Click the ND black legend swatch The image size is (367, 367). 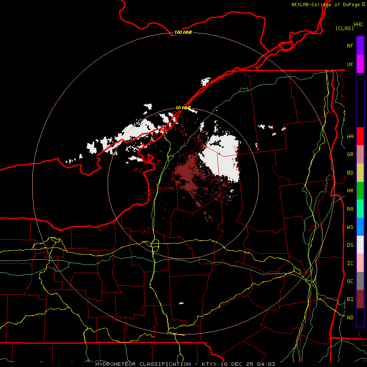tap(360, 317)
